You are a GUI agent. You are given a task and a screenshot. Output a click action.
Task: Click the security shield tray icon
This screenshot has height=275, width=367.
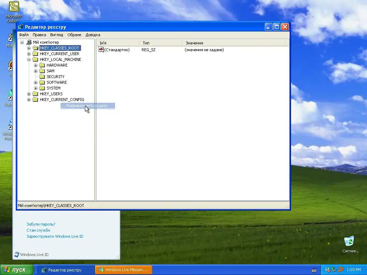coord(334,270)
